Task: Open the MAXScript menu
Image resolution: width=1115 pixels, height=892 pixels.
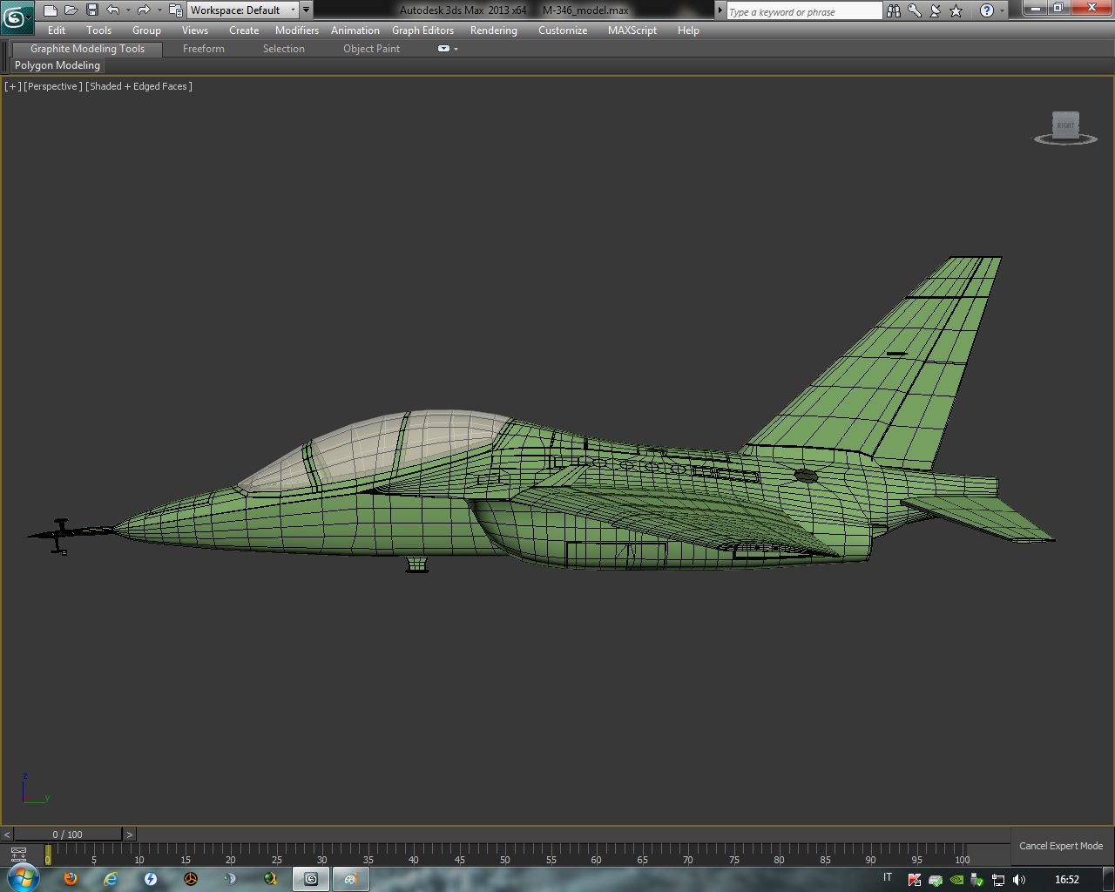Action: (632, 30)
